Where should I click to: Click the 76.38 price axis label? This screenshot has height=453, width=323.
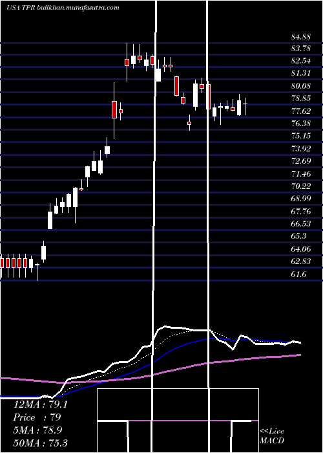click(301, 124)
